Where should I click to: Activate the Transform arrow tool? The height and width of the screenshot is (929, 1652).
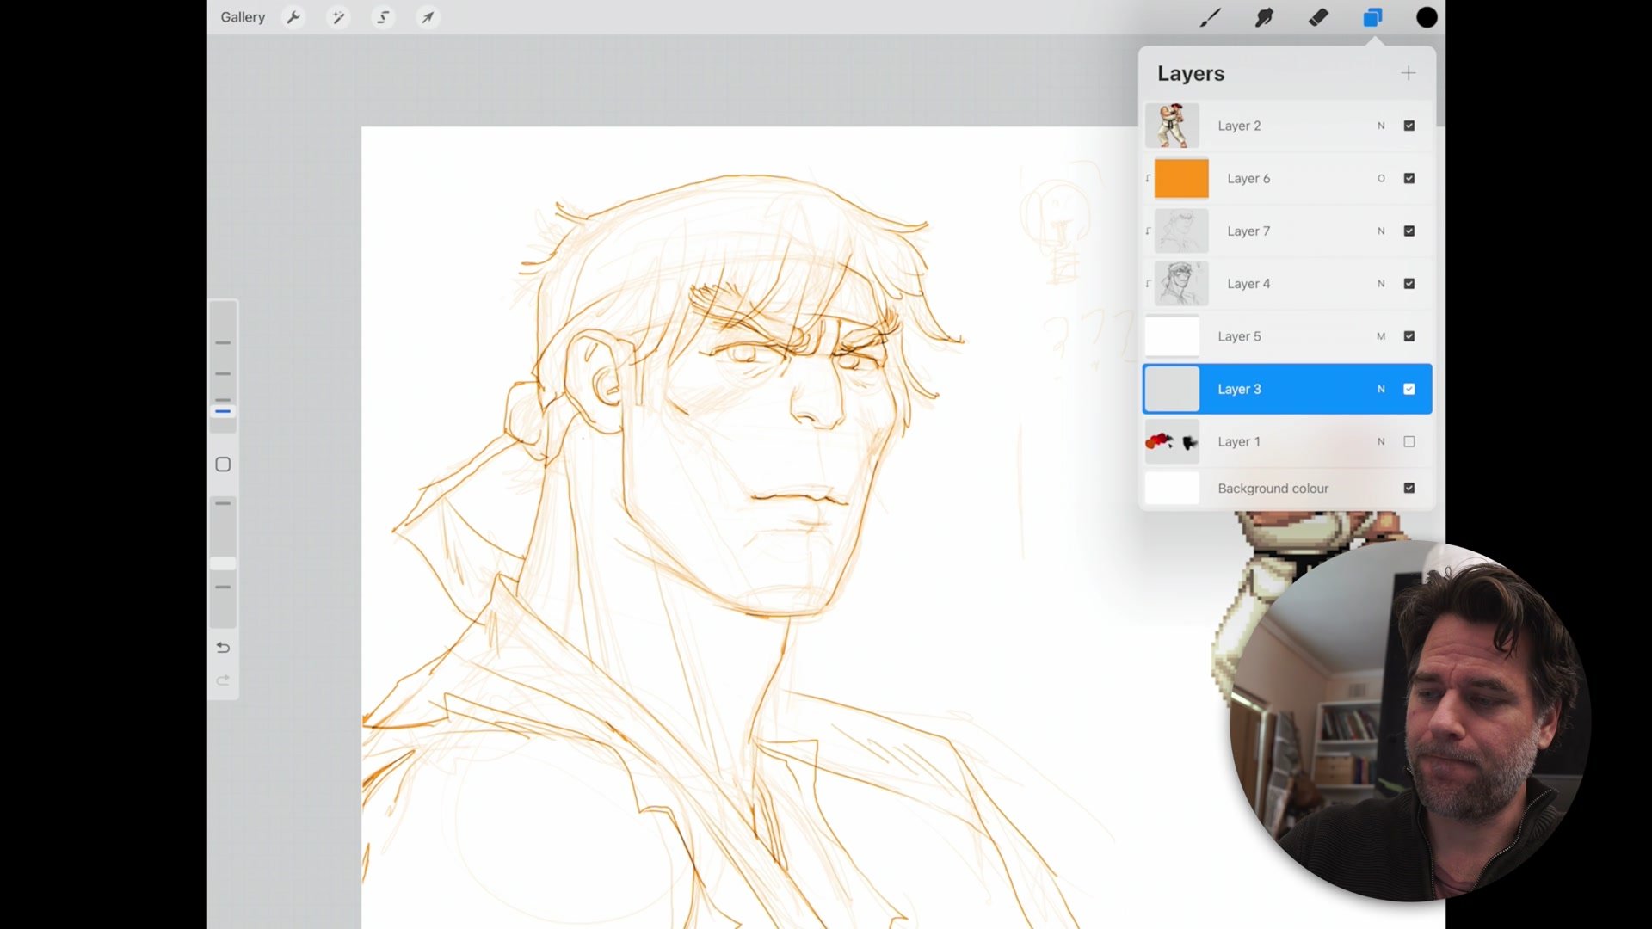(x=428, y=17)
